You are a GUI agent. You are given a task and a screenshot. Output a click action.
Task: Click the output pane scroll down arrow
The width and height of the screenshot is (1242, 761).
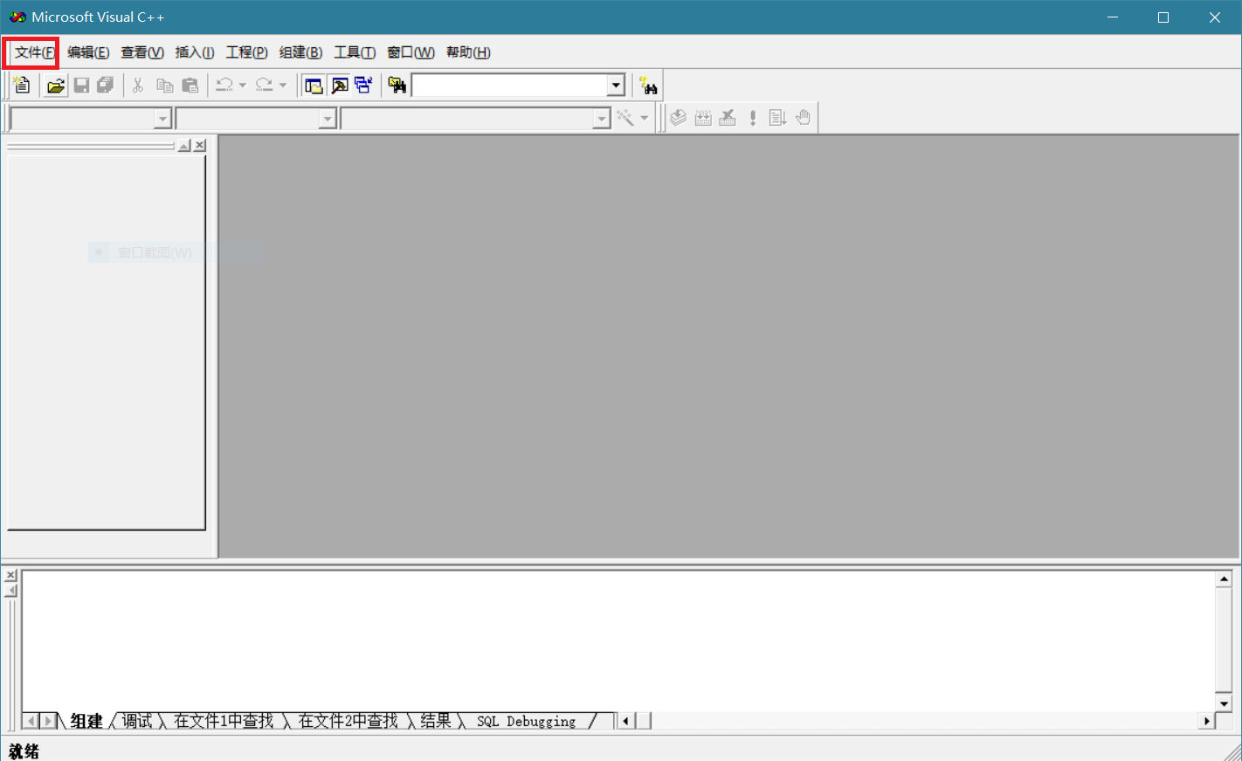(1224, 703)
